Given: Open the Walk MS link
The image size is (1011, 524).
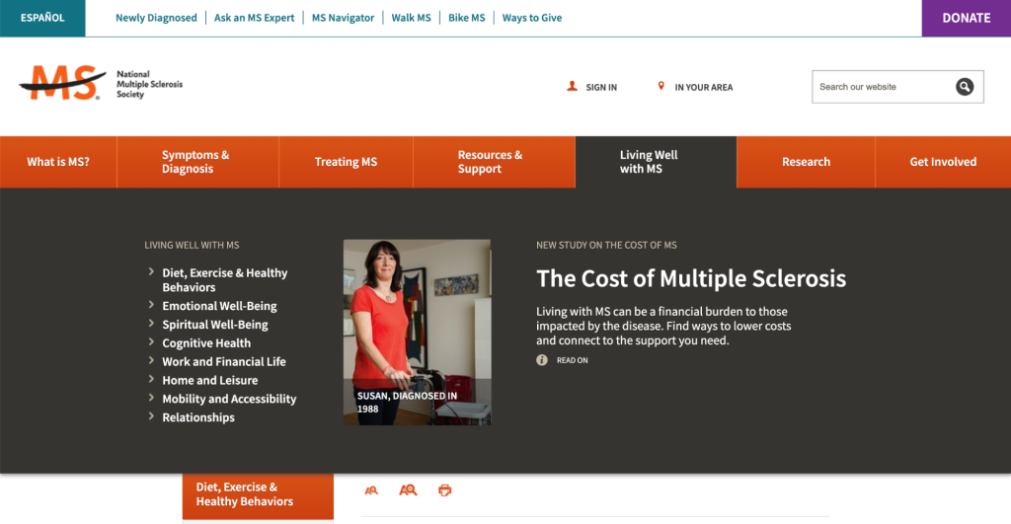Looking at the screenshot, I should tap(411, 18).
